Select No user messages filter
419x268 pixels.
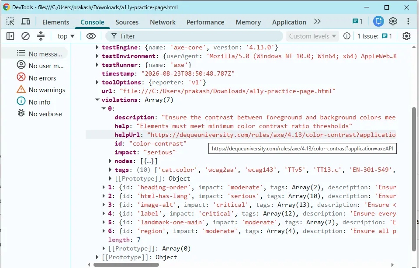40,66
